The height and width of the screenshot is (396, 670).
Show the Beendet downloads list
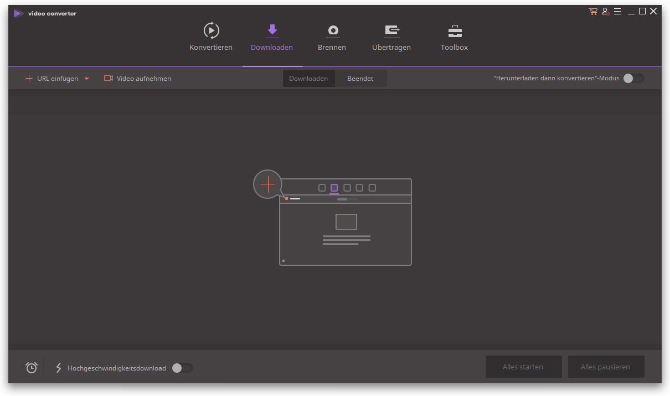pyautogui.click(x=360, y=79)
